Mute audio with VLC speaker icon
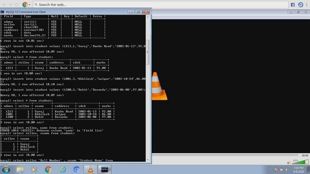Screen dimensions: 310x174 tap(289, 163)
